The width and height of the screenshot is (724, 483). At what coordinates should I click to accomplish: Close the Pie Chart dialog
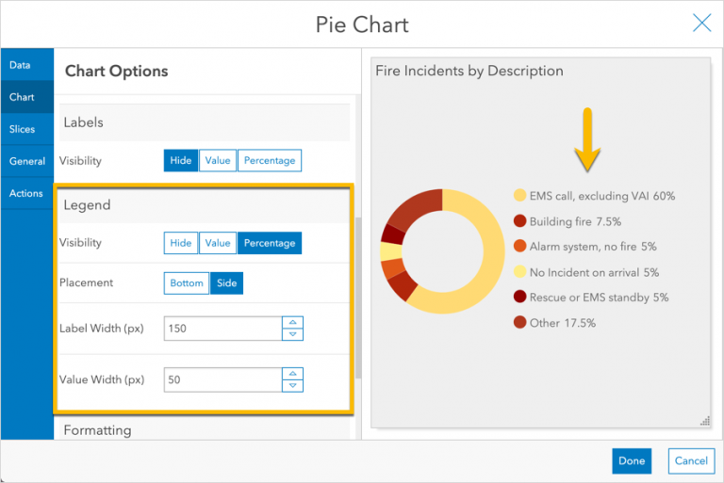(701, 24)
